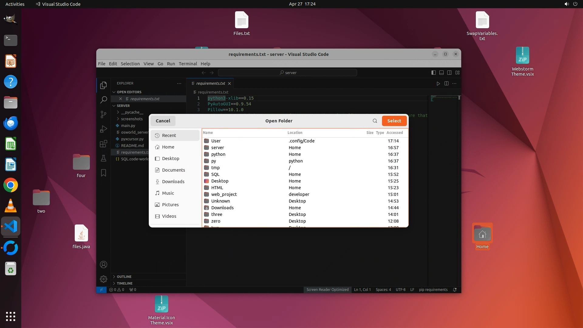Click the search icon in Open Folder dialog
Screen dimensions: 583x328
point(375,121)
